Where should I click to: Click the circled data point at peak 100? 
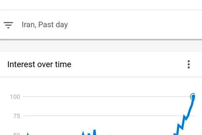click(193, 97)
